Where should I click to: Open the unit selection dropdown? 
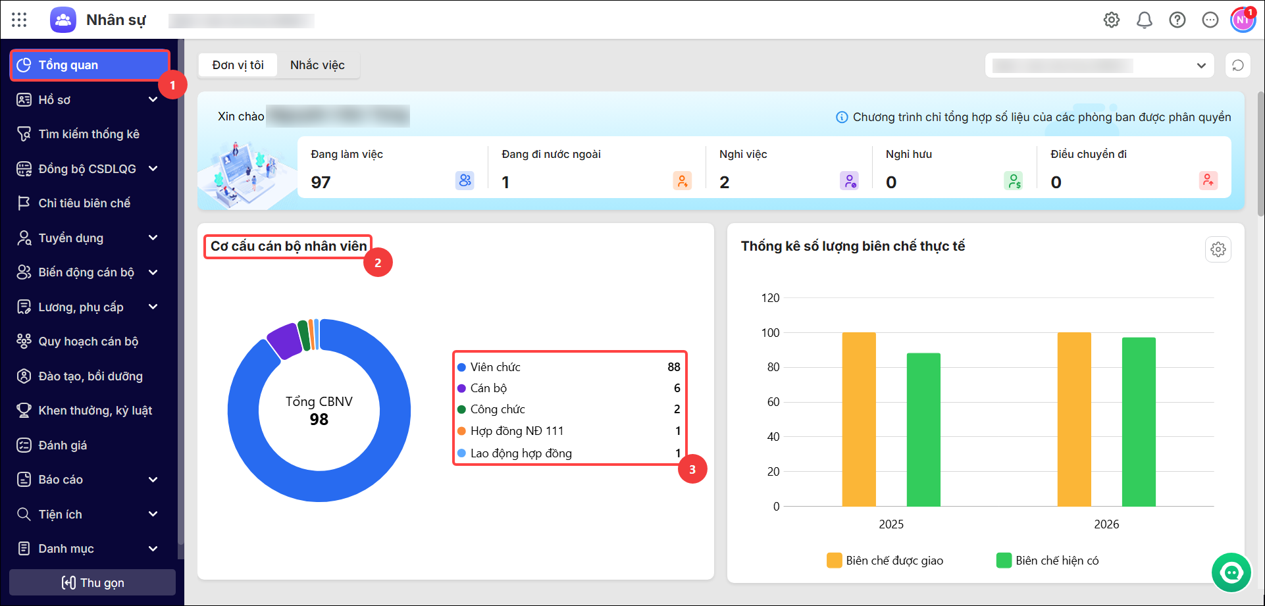click(x=1100, y=65)
